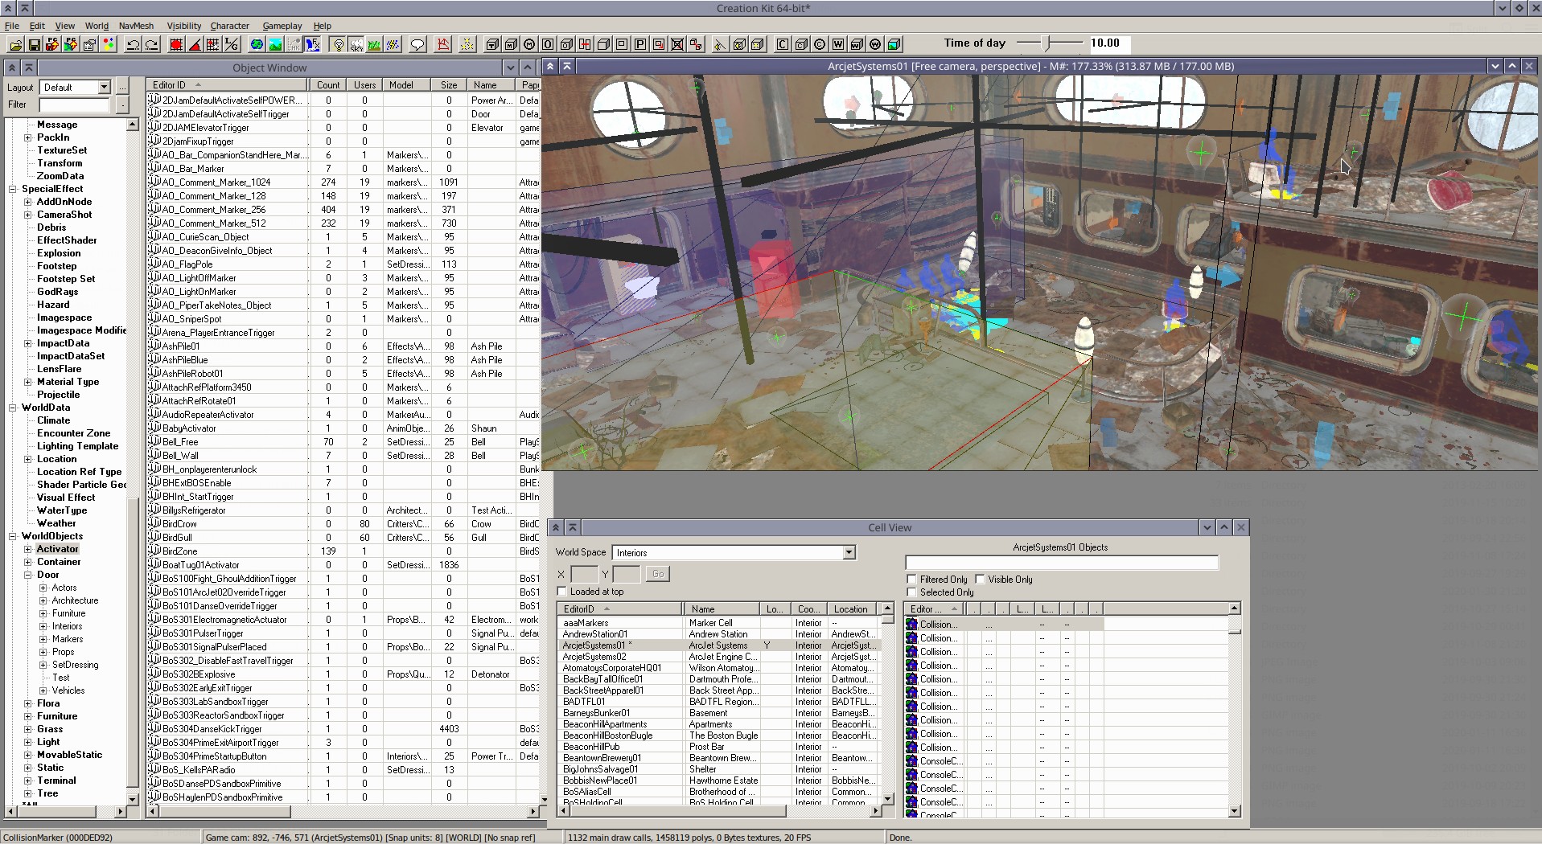The image size is (1542, 844).
Task: Collapse the WorldObjects tree node
Action: click(12, 536)
